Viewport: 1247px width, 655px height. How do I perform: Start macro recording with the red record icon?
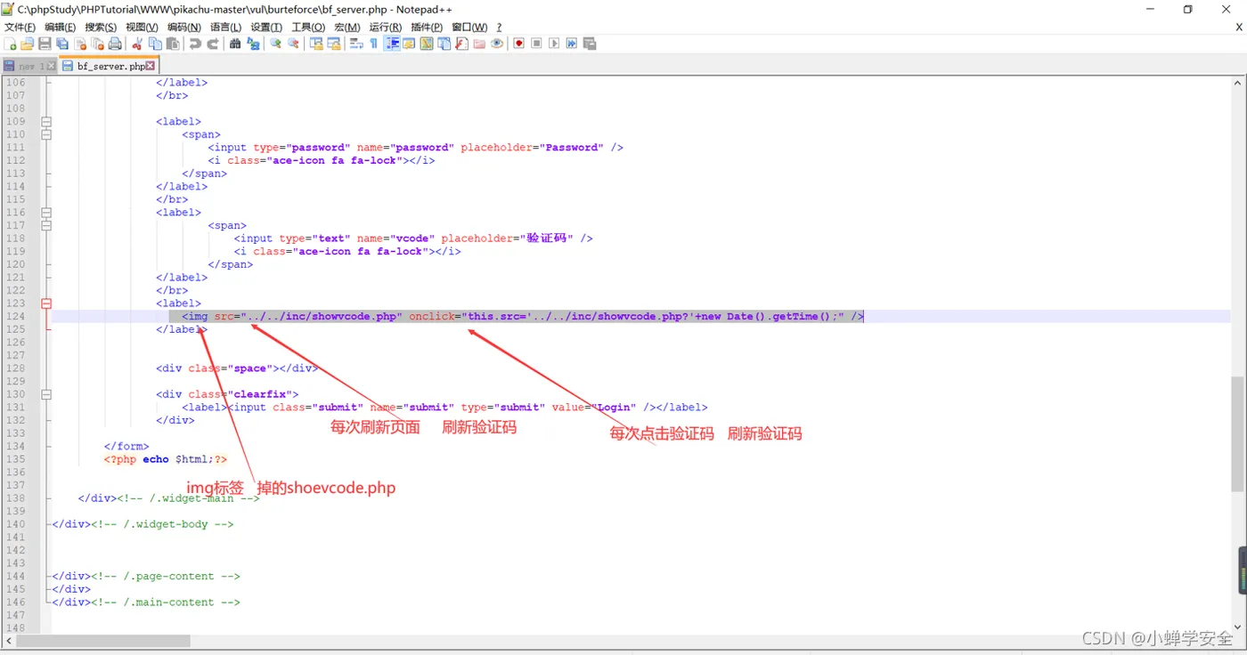[518, 44]
